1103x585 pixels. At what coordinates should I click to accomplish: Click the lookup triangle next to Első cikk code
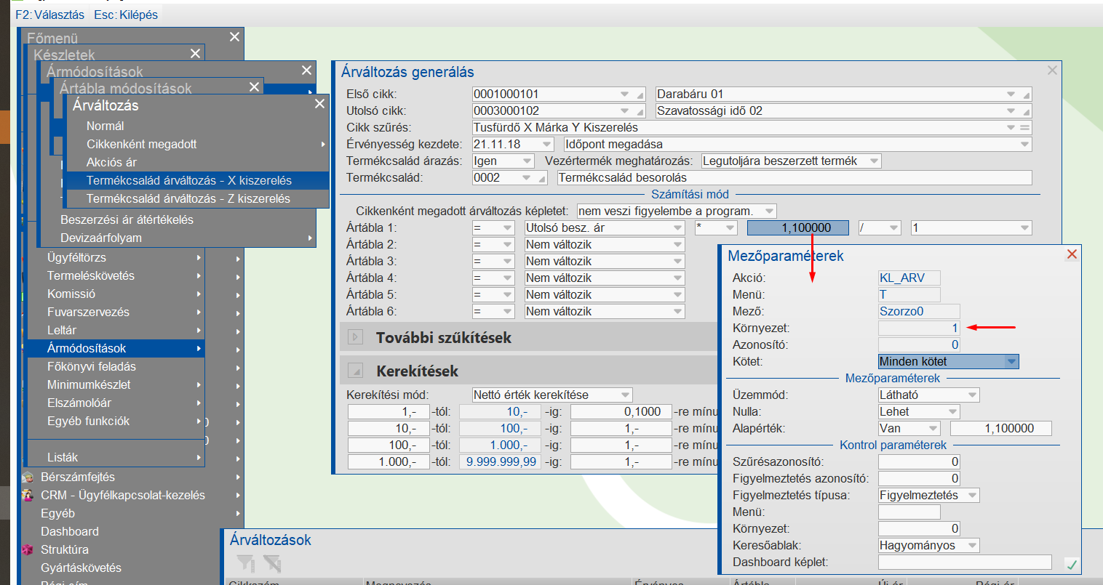[640, 95]
